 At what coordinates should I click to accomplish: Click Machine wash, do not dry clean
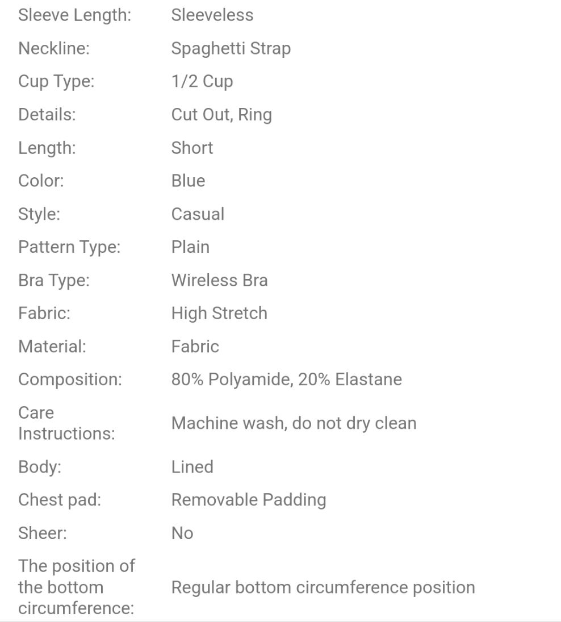point(294,423)
